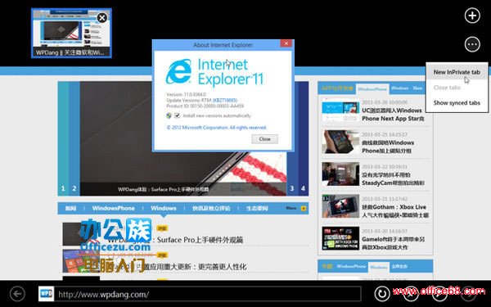Image resolution: width=491 pixels, height=307 pixels.
Task: Open a new tab with the plus button
Action: pos(472,16)
